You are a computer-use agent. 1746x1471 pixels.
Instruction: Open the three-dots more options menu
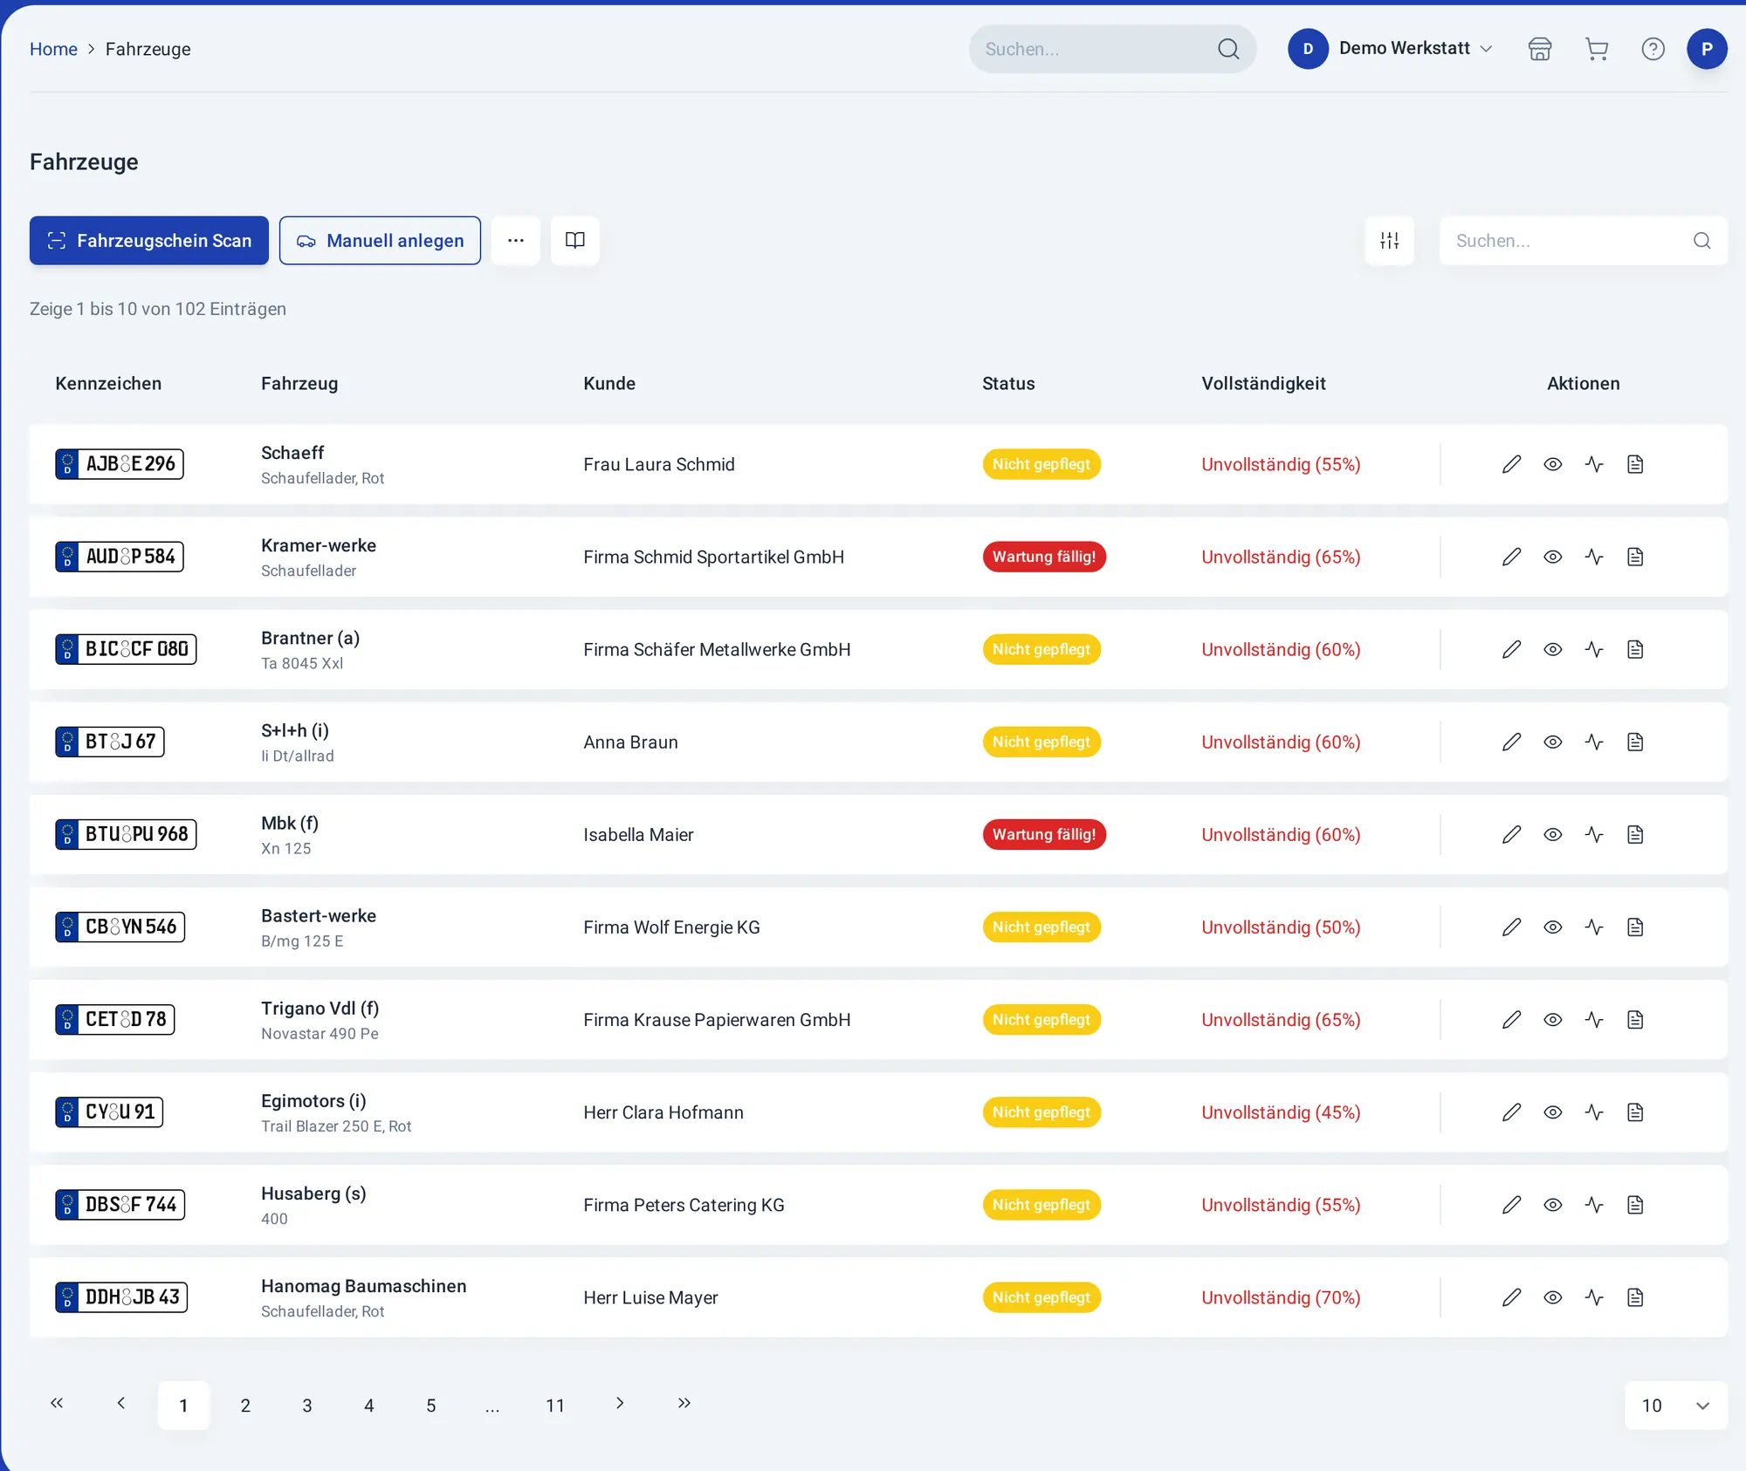pyautogui.click(x=516, y=241)
